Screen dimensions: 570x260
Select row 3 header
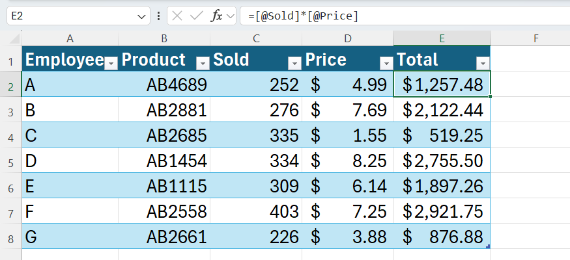[x=11, y=109]
